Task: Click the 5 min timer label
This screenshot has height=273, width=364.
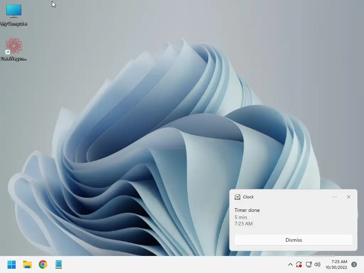Action: [241, 217]
